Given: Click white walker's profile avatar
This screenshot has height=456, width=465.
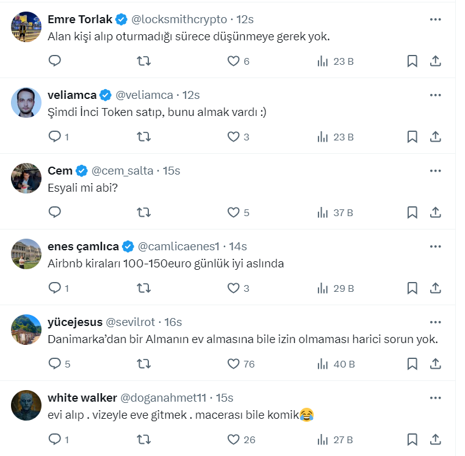Looking at the screenshot, I should (26, 405).
